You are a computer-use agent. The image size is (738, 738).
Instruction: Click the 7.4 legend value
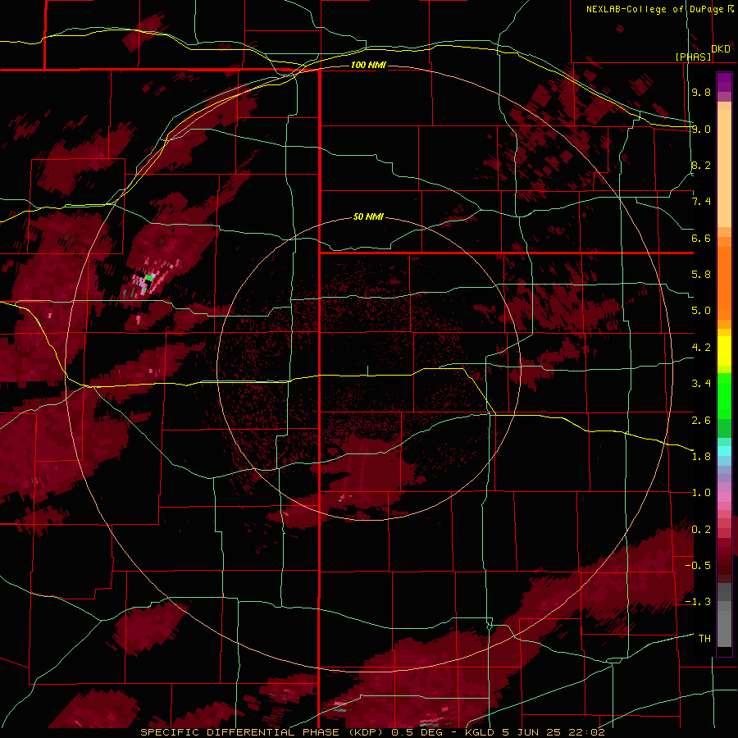(x=701, y=202)
